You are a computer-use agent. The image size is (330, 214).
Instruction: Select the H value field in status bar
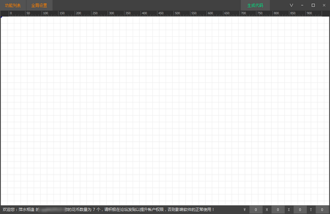278,210
